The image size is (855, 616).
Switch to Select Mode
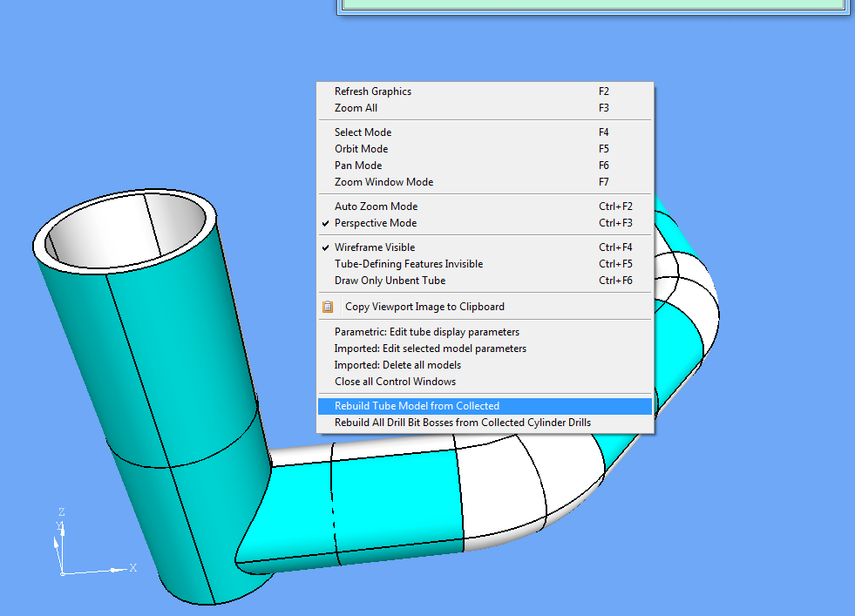pyautogui.click(x=363, y=132)
